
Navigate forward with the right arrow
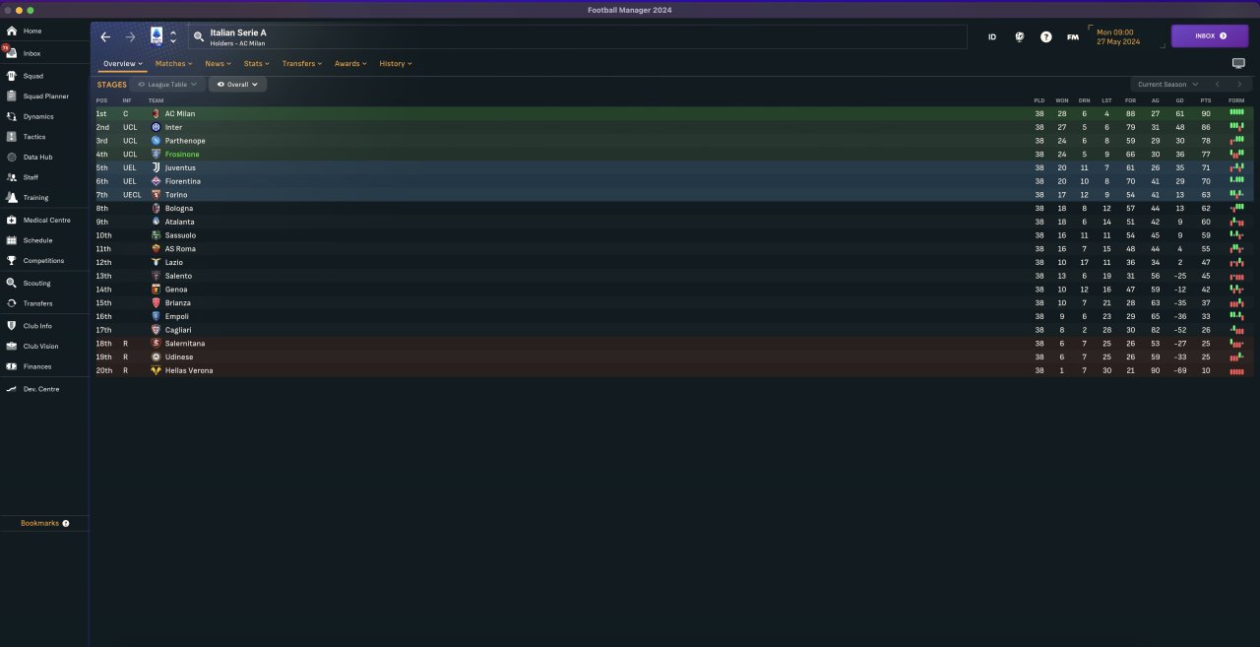(130, 36)
